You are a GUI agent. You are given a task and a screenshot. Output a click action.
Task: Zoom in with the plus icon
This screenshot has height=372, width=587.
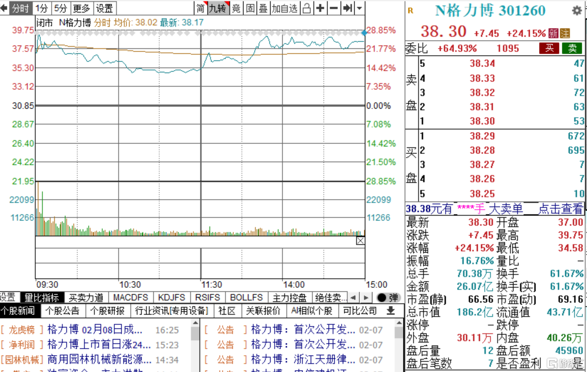pos(321,8)
